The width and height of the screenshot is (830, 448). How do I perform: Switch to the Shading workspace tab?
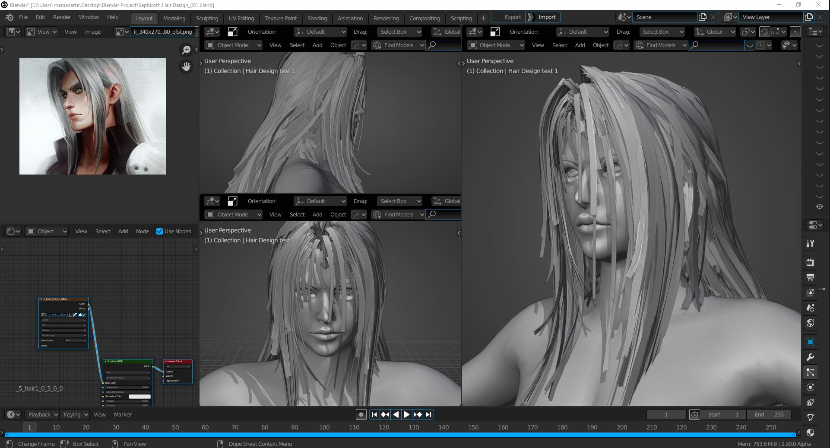(317, 18)
